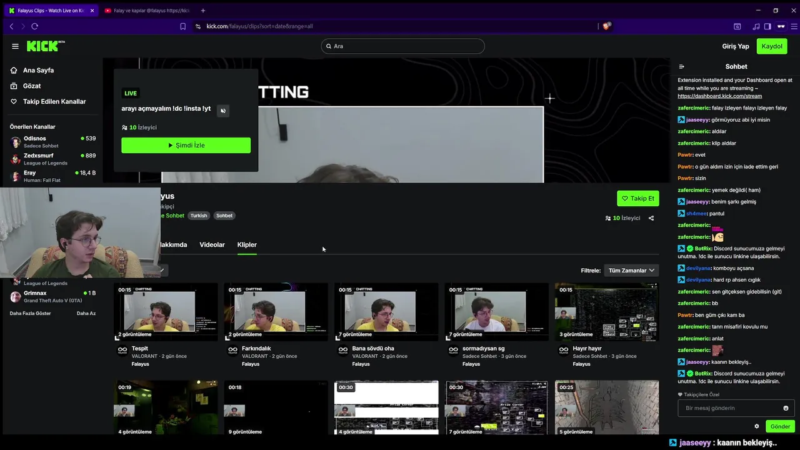Switch to the Videolar tab

coord(212,244)
